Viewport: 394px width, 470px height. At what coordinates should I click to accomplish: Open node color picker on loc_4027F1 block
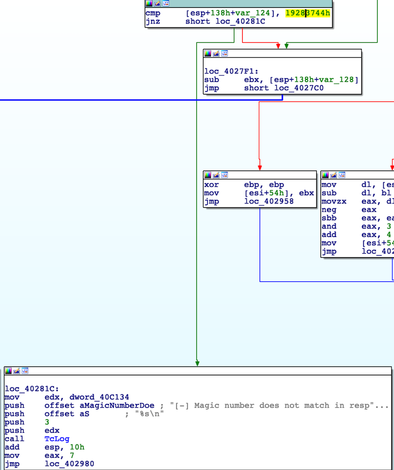(x=208, y=53)
